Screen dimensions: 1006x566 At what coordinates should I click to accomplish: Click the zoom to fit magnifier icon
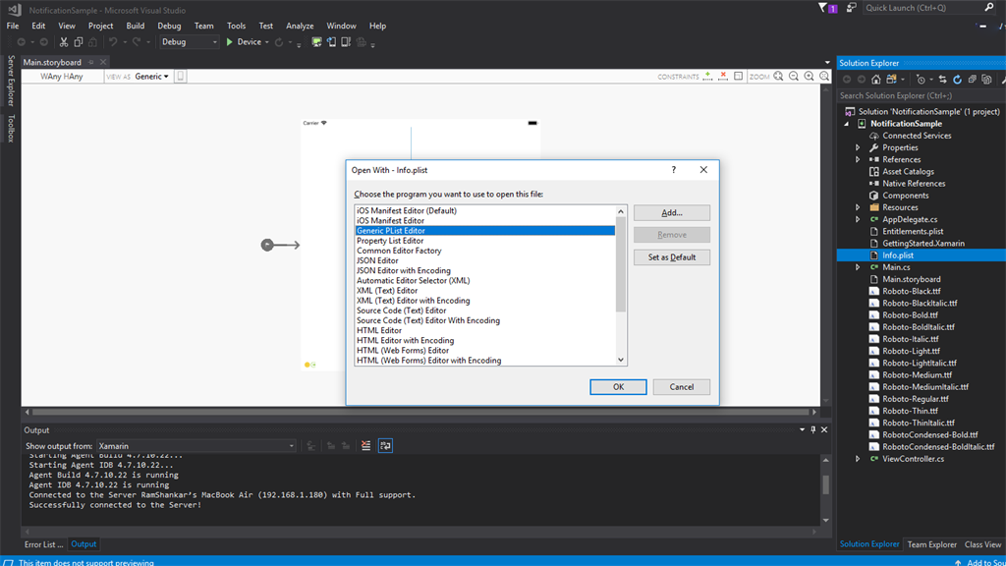click(778, 76)
